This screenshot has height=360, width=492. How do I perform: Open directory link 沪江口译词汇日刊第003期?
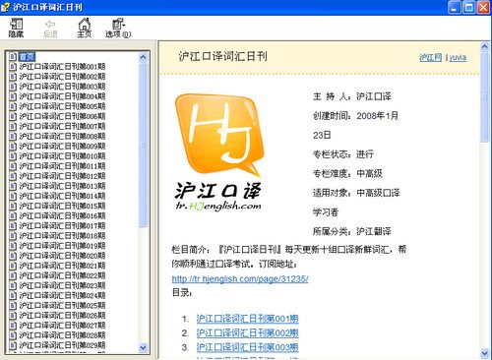tap(248, 347)
